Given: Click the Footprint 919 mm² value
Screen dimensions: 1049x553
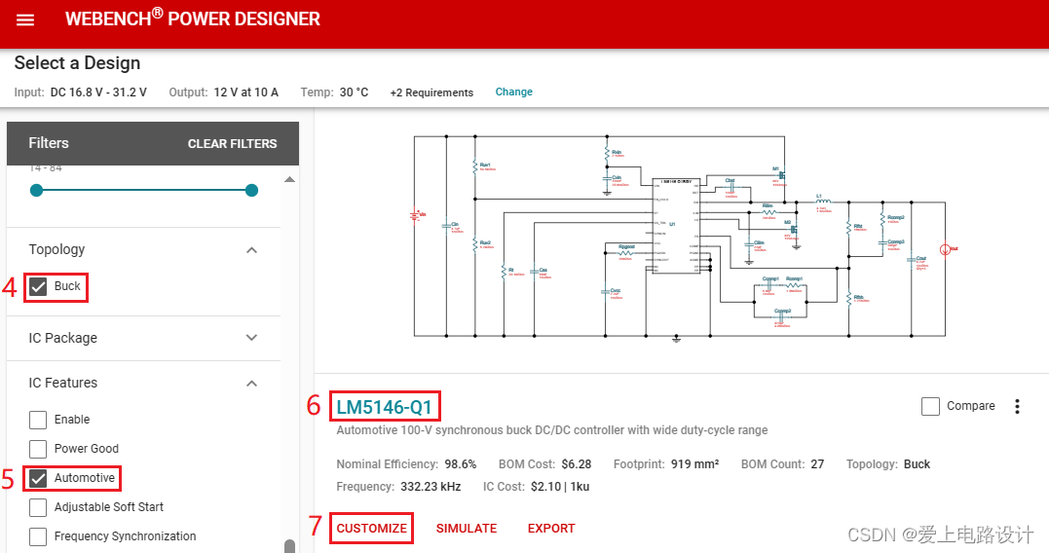Looking at the screenshot, I should [x=695, y=464].
